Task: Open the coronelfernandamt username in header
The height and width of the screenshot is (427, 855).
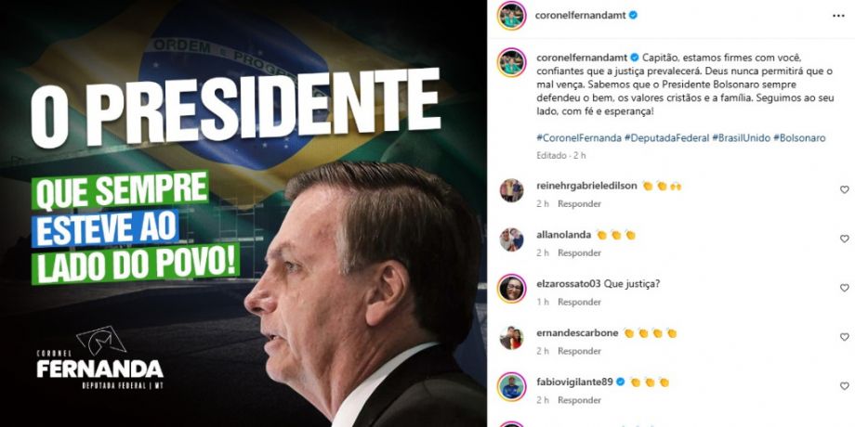Action: coord(581,15)
